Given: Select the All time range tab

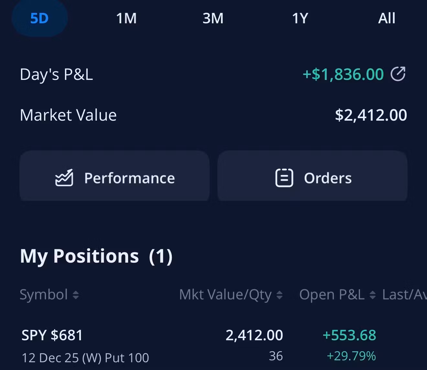Looking at the screenshot, I should click(x=387, y=18).
